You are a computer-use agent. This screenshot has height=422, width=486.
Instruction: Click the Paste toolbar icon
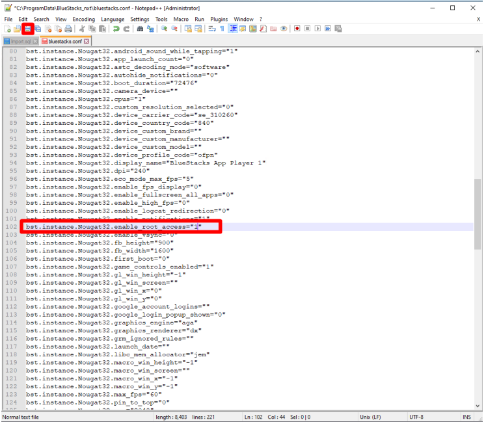click(102, 29)
